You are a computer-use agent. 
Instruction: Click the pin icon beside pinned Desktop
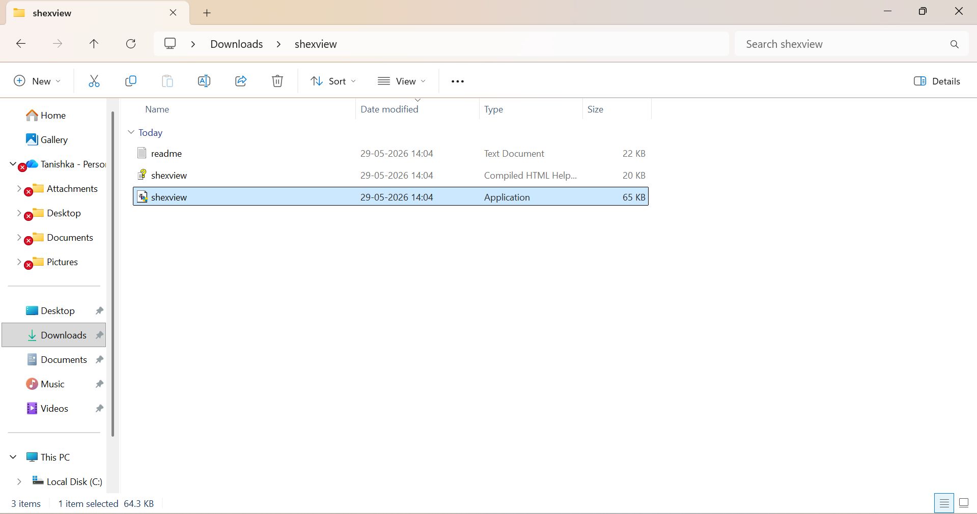point(99,311)
